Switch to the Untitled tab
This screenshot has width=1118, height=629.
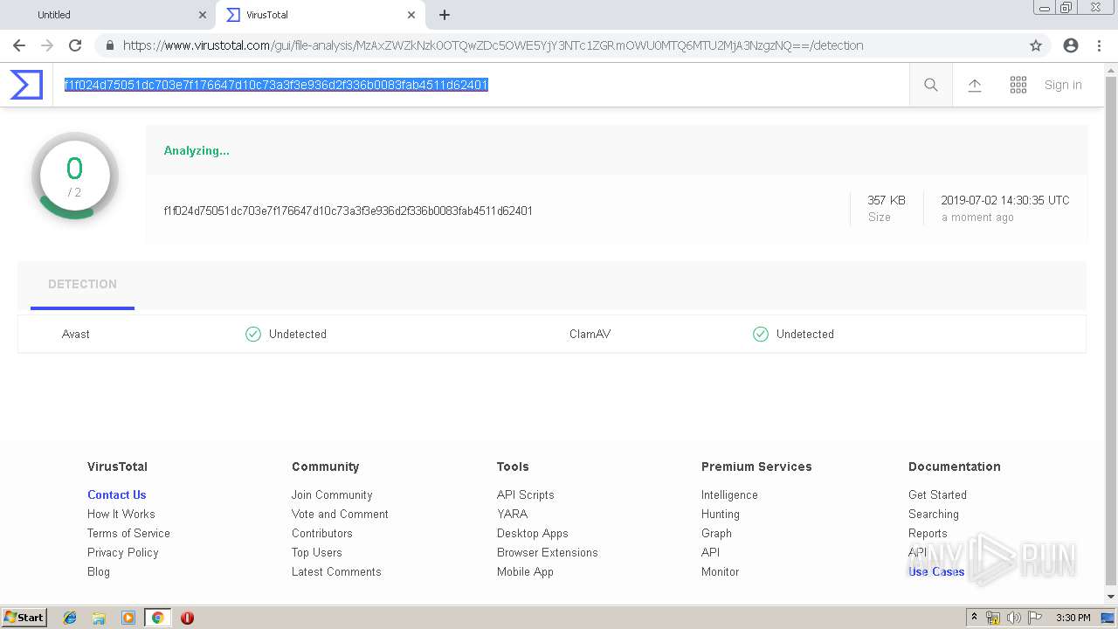(108, 15)
